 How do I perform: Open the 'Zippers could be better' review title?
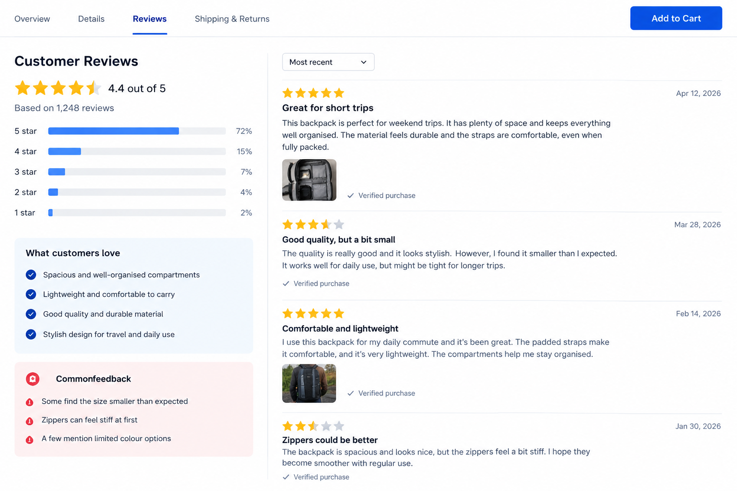point(330,440)
